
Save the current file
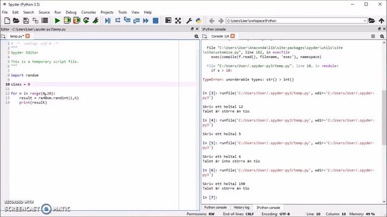[25, 20]
